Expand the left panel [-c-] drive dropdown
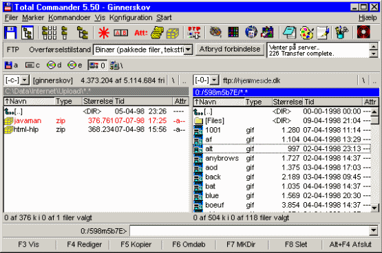The image size is (382, 253). click(25, 80)
